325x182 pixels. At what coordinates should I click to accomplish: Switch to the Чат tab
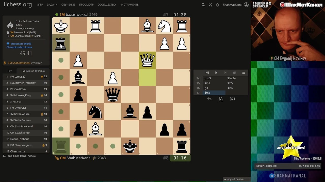[9, 71]
